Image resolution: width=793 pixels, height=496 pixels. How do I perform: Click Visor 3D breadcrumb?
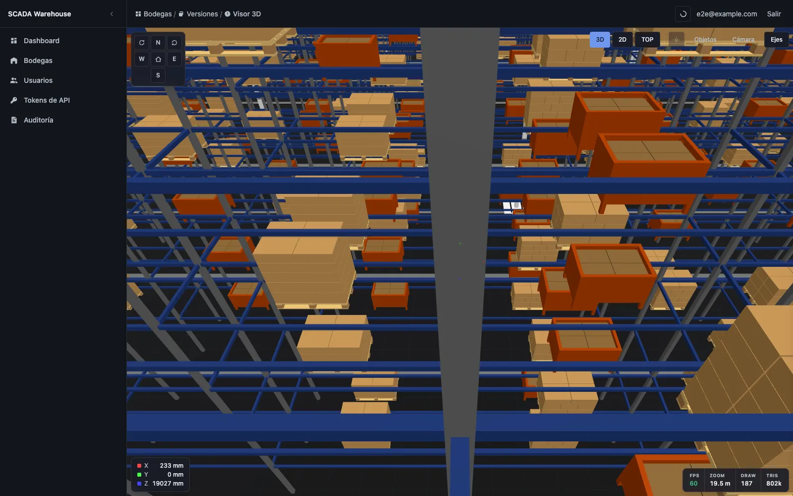243,14
